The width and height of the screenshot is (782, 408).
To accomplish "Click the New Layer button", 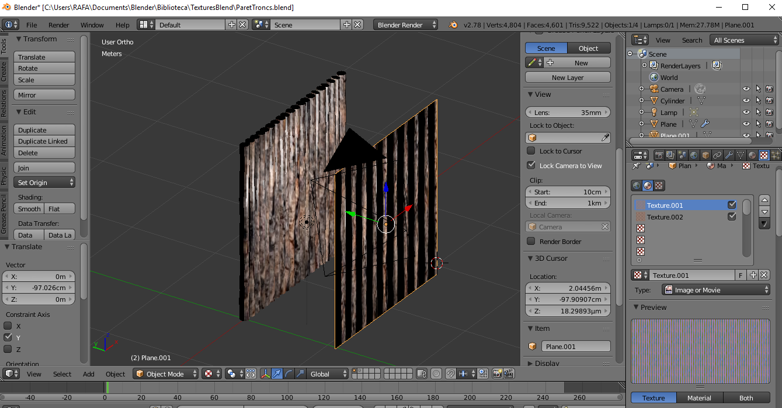I will pyautogui.click(x=567, y=78).
